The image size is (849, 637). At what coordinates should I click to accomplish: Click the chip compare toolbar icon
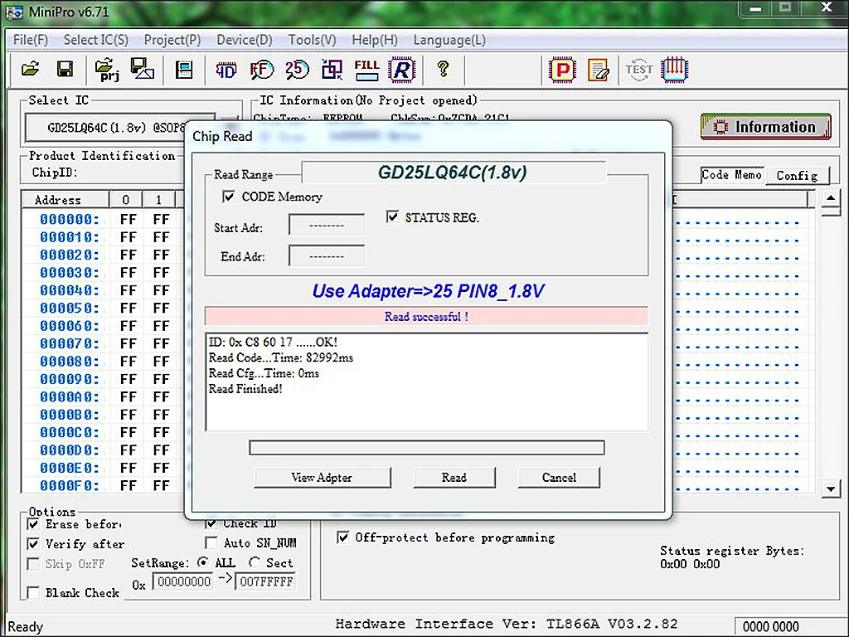[x=332, y=70]
